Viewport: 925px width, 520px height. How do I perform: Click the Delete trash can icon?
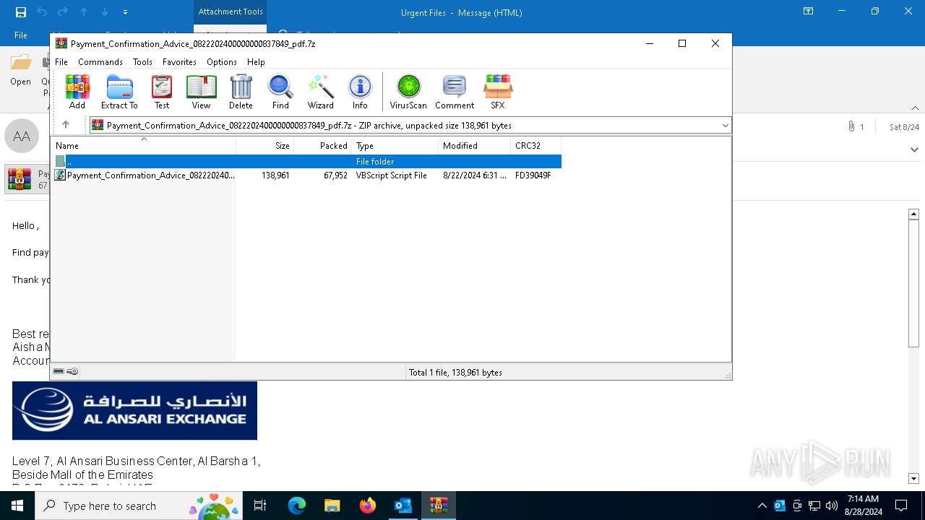[x=241, y=92]
